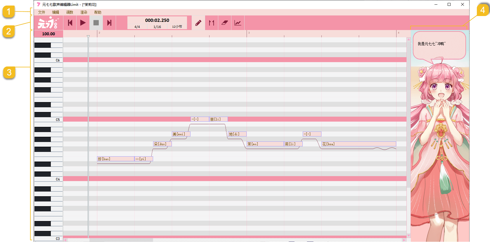490x242 pixels.
Task: Open the pitch curve graph tool
Action: pos(238,23)
